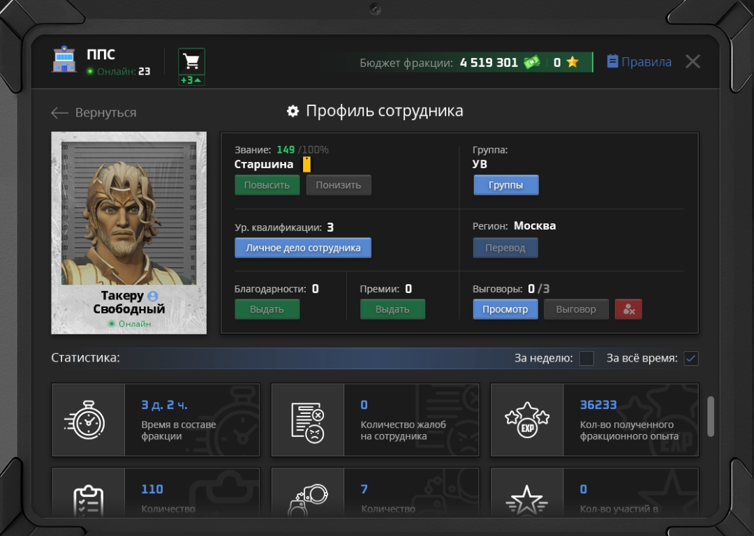Give a reprimand with the Выговор button
Screen dimensions: 754x536
pos(576,309)
